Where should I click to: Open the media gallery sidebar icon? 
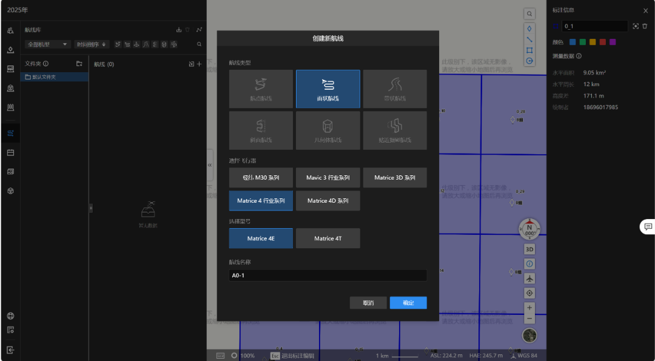click(x=10, y=172)
